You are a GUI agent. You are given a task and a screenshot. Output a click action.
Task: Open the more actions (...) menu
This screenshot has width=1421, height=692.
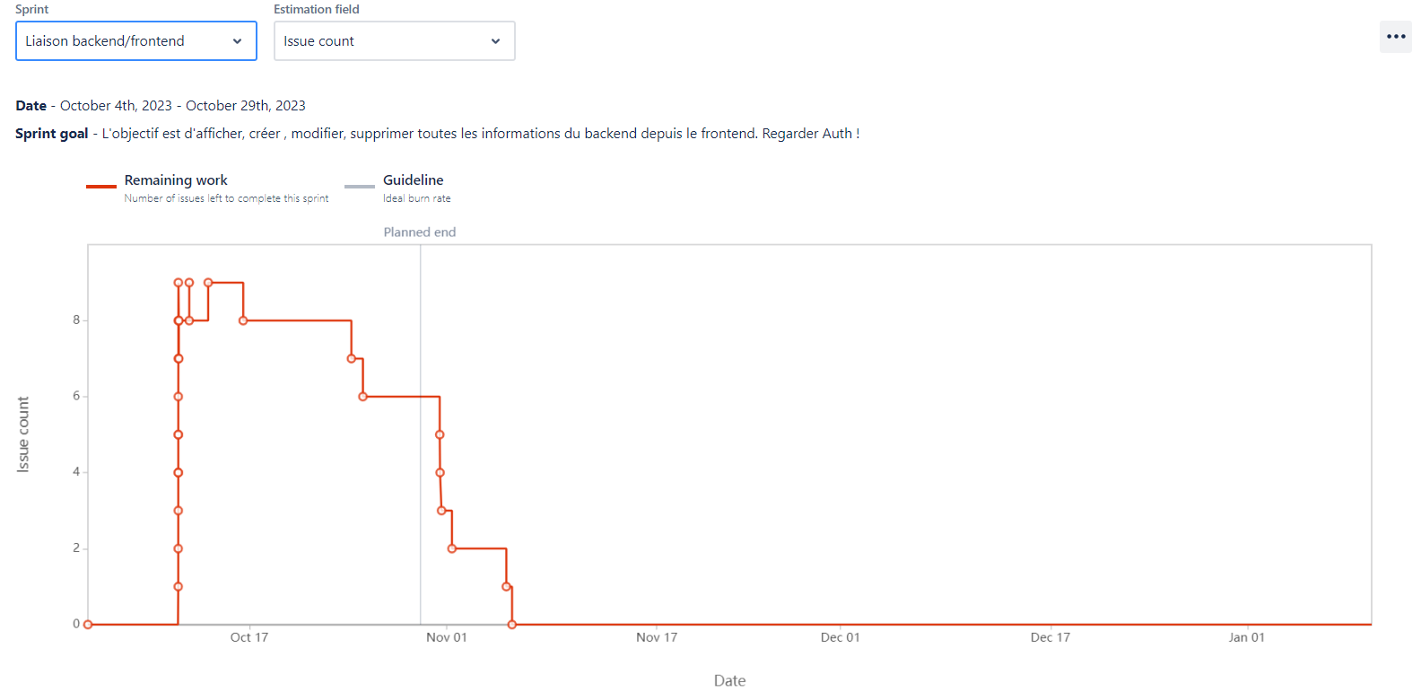coord(1396,36)
